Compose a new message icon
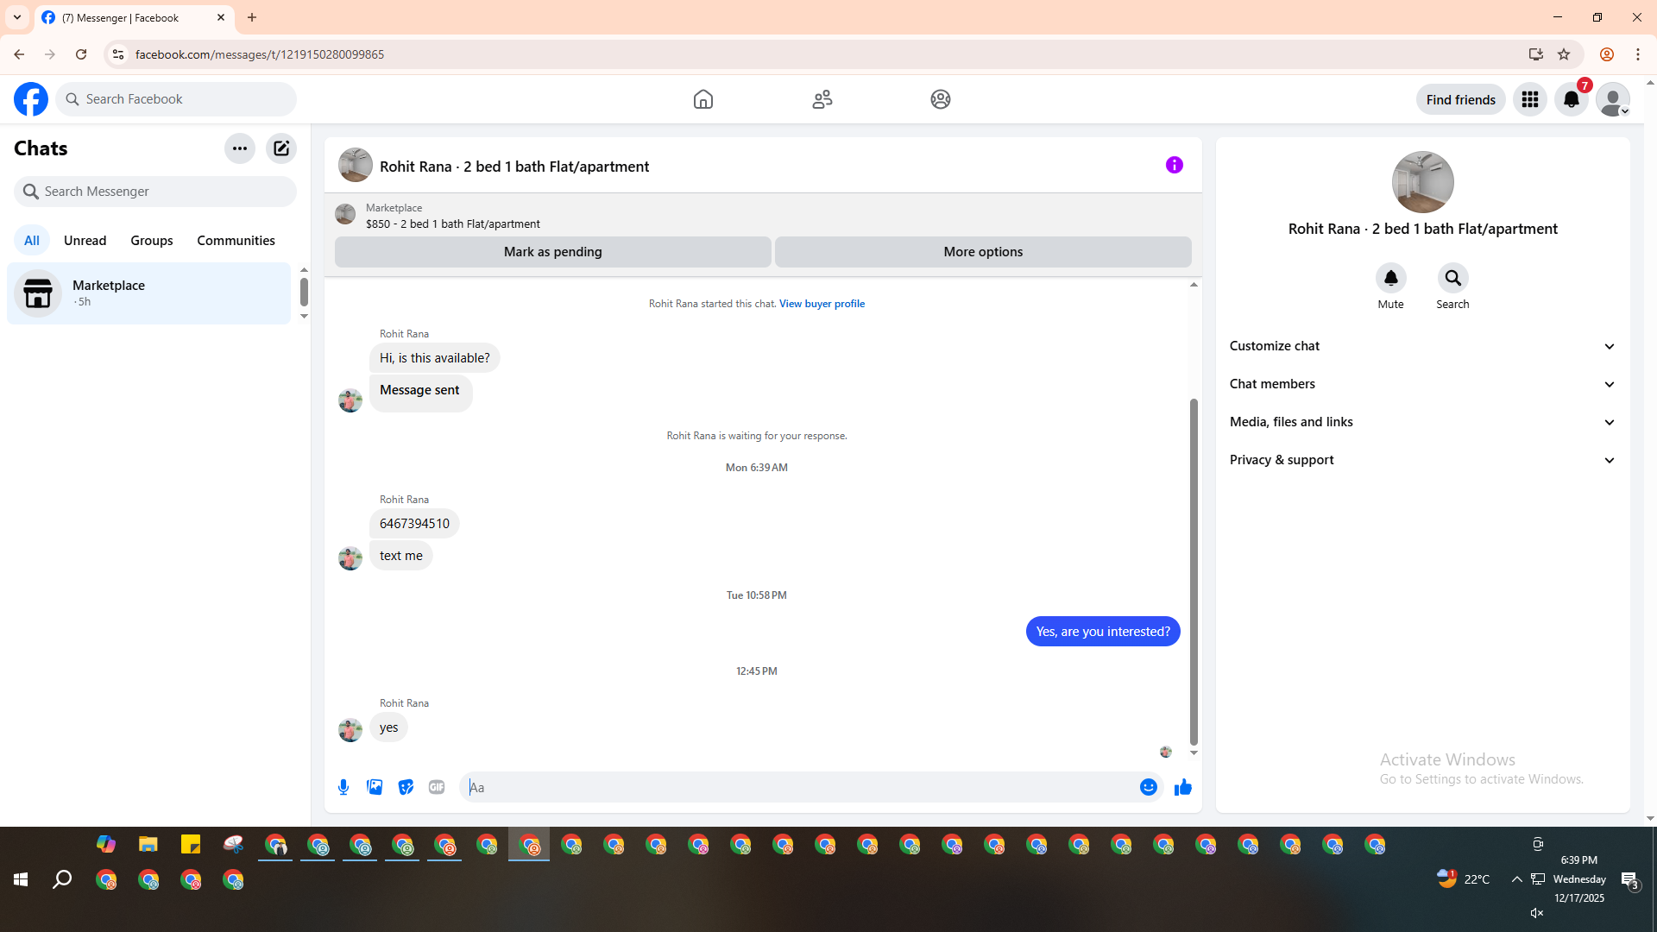The height and width of the screenshot is (932, 1657). (x=281, y=148)
